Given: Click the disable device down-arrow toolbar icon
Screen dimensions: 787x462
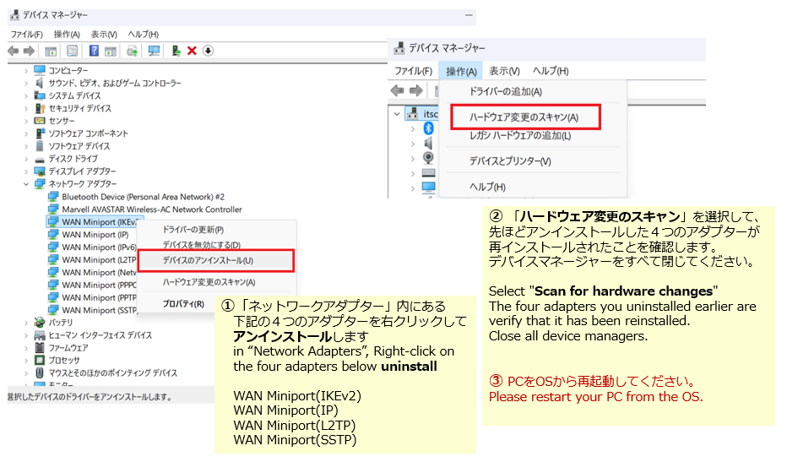Looking at the screenshot, I should pyautogui.click(x=208, y=51).
